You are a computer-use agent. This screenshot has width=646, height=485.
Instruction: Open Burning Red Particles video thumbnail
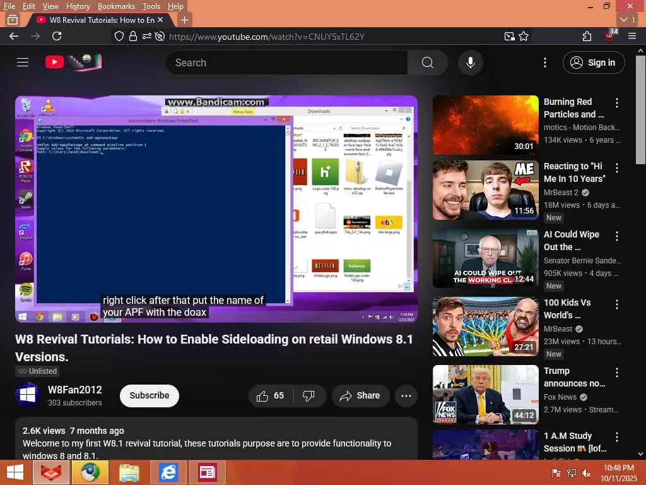pyautogui.click(x=485, y=125)
